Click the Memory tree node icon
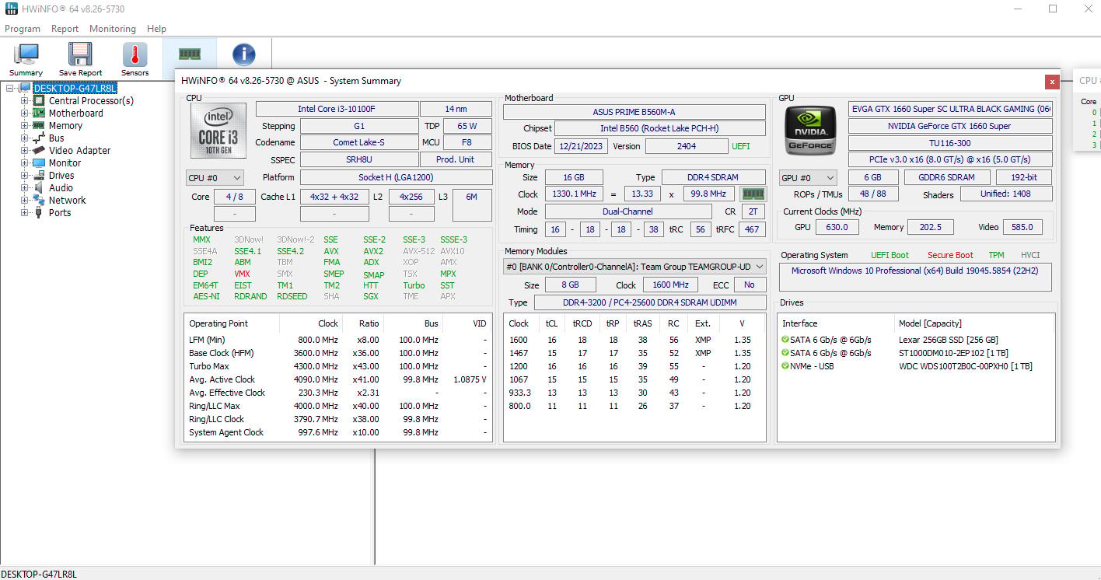This screenshot has width=1101, height=580. 39,125
